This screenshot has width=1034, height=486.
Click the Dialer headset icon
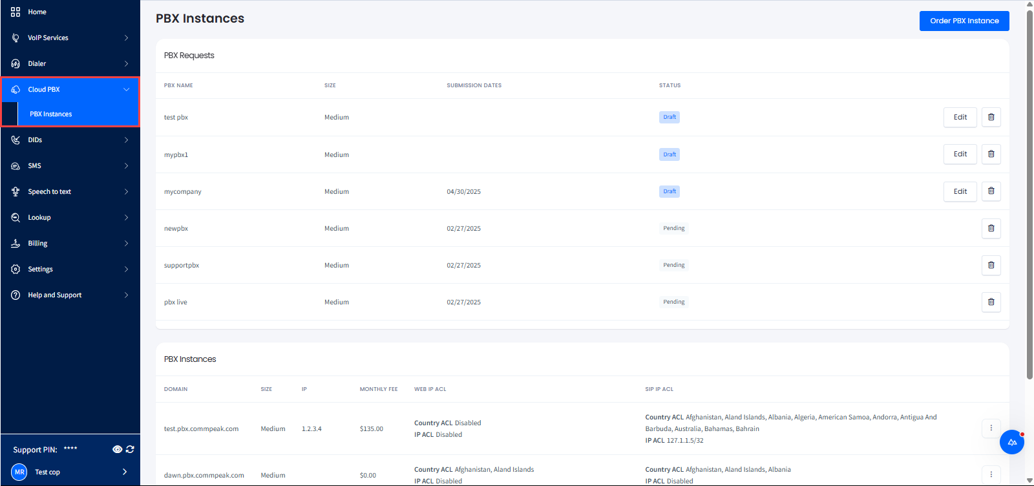click(16, 63)
